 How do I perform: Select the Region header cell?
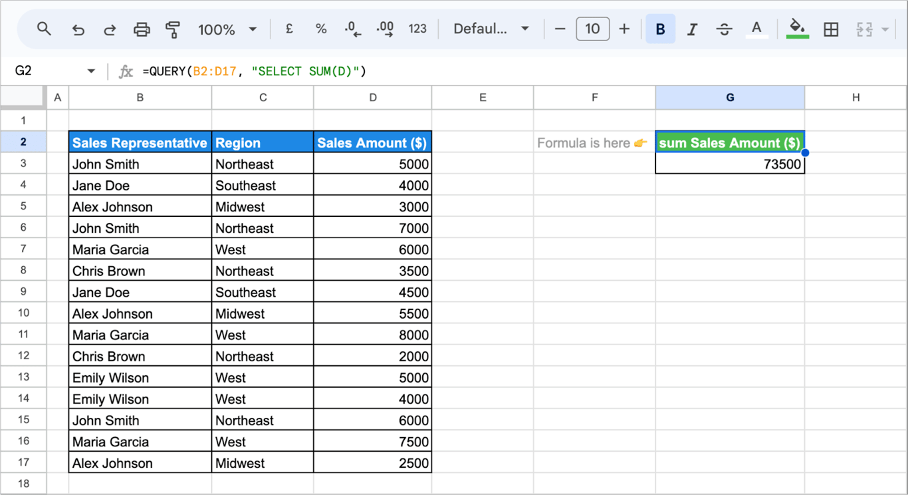click(263, 142)
